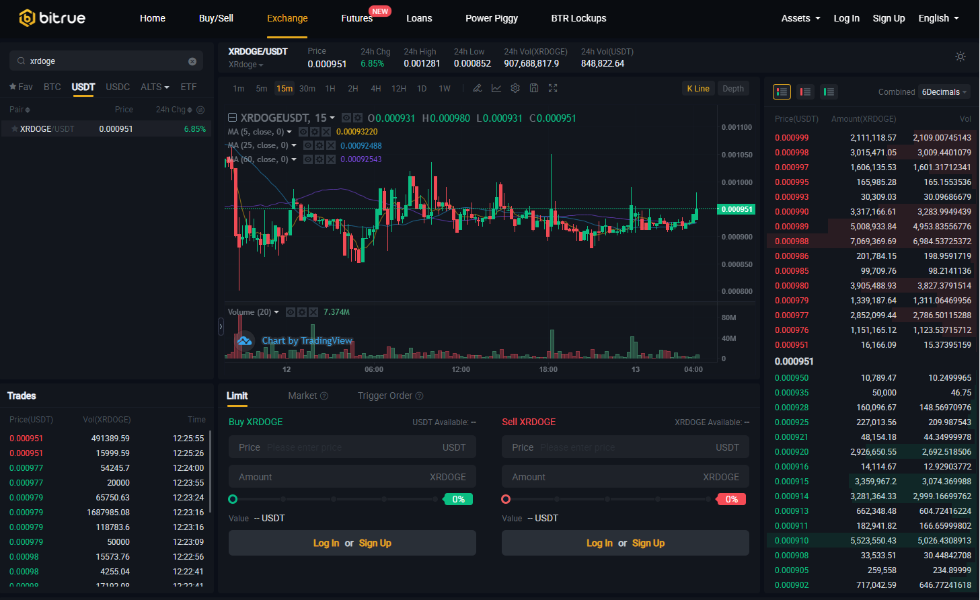
Task: Expand the MA 5 legend arrow
Action: (x=289, y=132)
